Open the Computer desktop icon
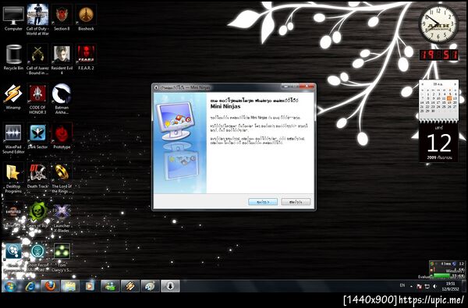 (13, 18)
